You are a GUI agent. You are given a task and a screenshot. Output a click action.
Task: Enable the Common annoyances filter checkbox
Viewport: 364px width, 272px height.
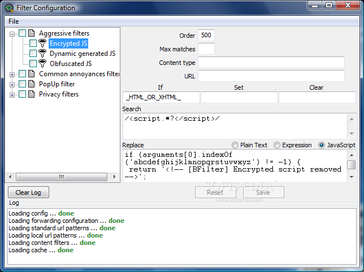tap(22, 74)
